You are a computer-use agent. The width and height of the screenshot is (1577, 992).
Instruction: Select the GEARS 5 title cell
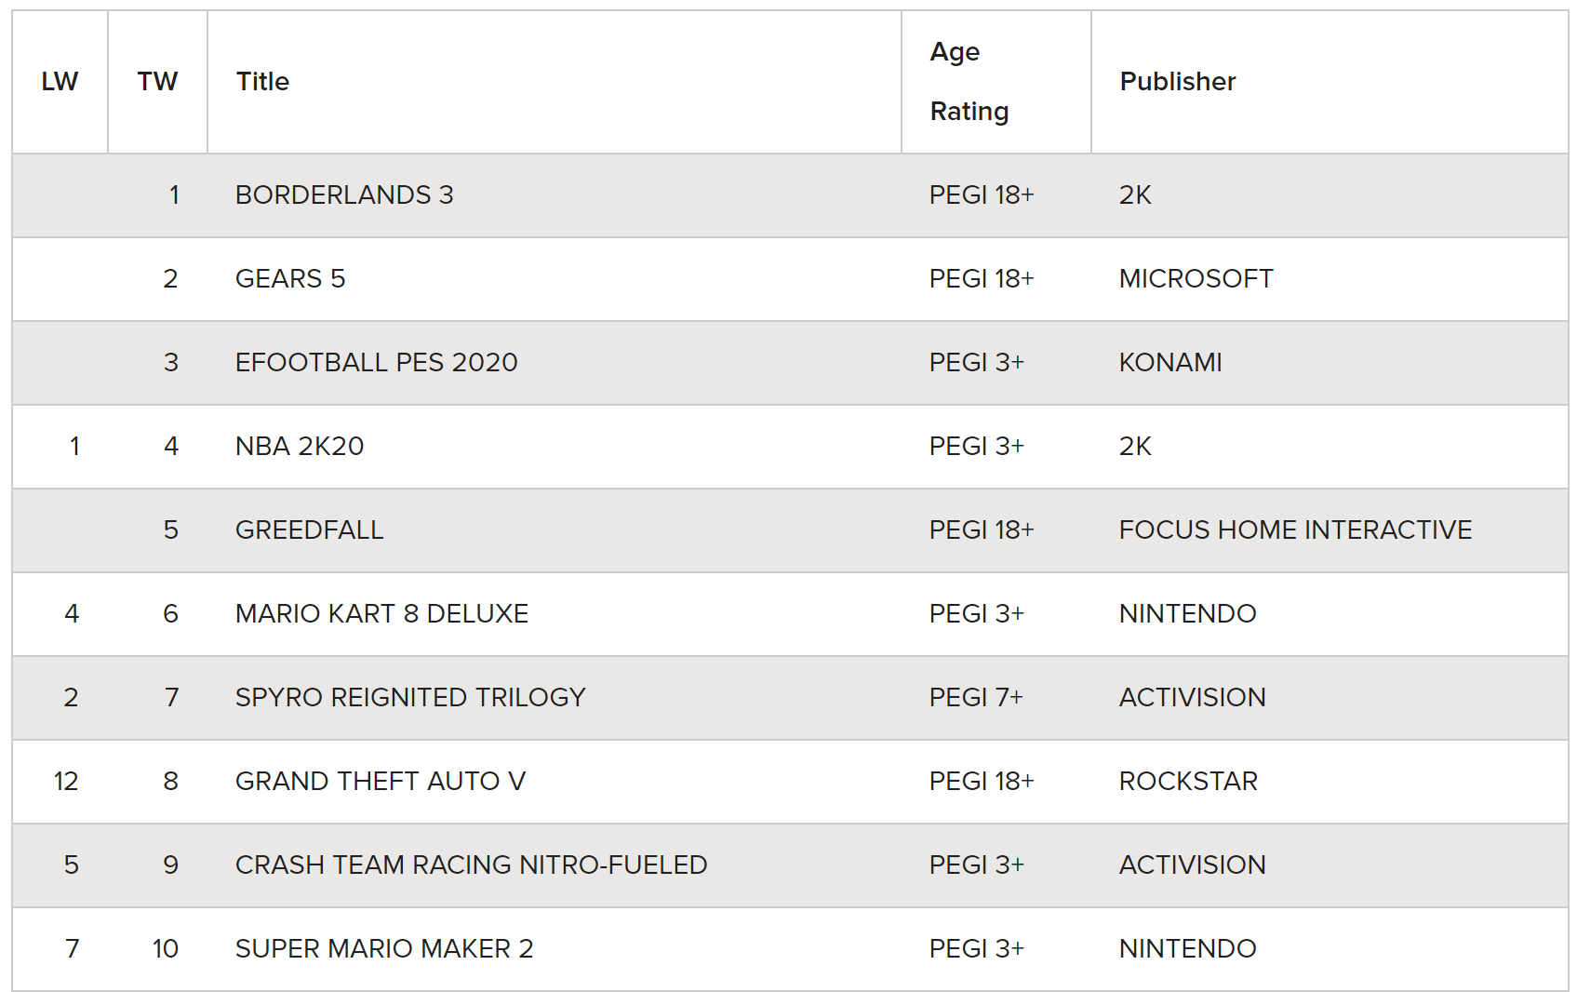pos(290,279)
